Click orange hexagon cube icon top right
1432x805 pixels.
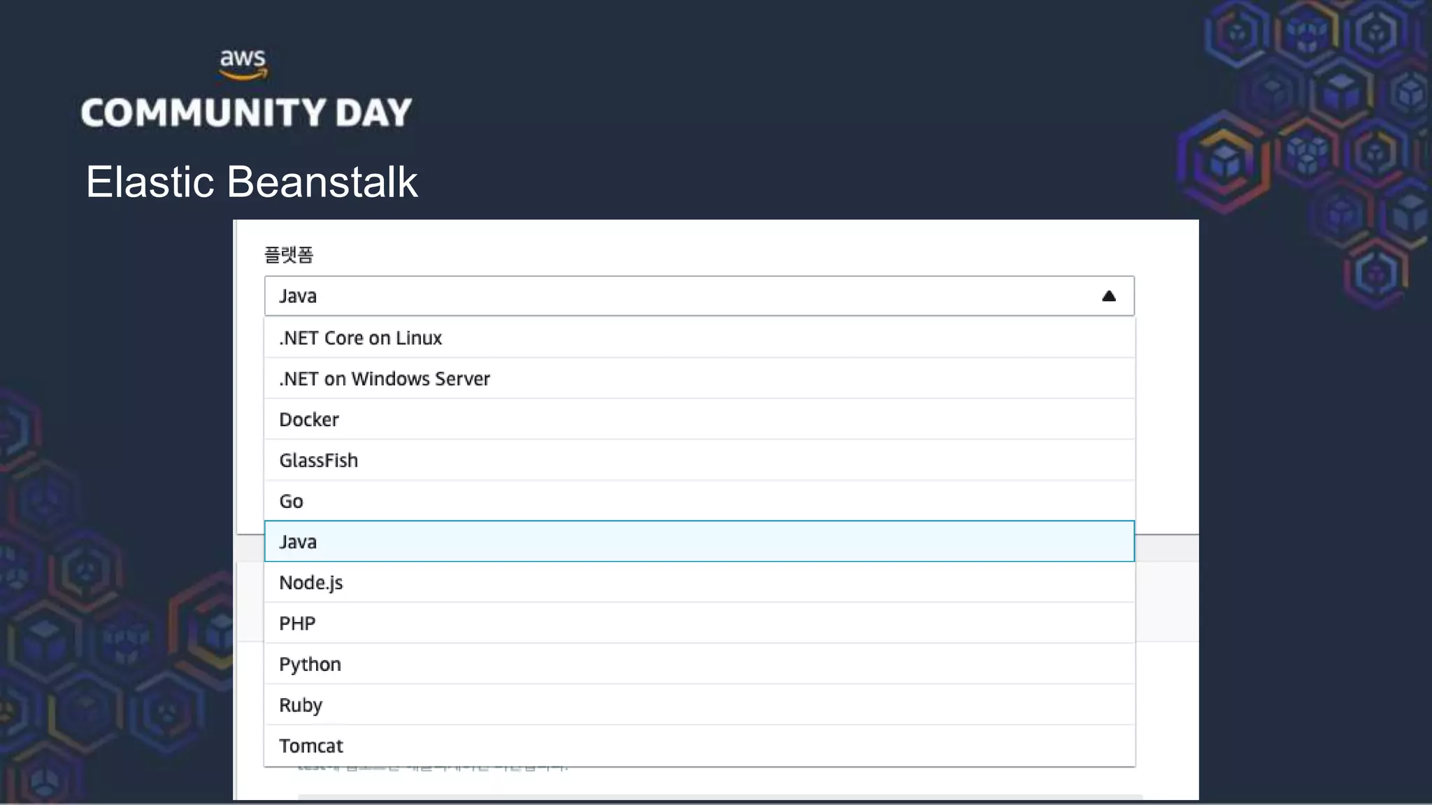coord(1224,162)
